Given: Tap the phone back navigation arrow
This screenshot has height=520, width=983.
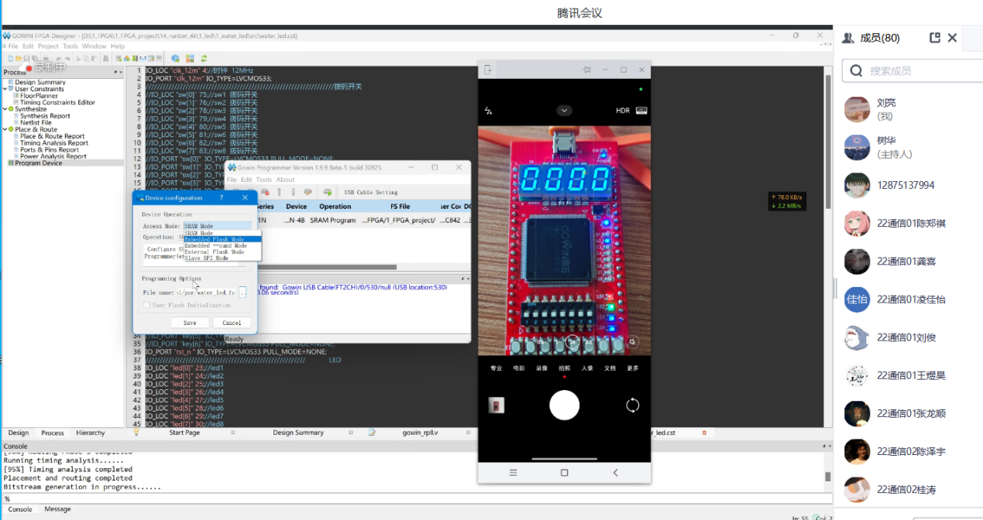Looking at the screenshot, I should tap(616, 472).
